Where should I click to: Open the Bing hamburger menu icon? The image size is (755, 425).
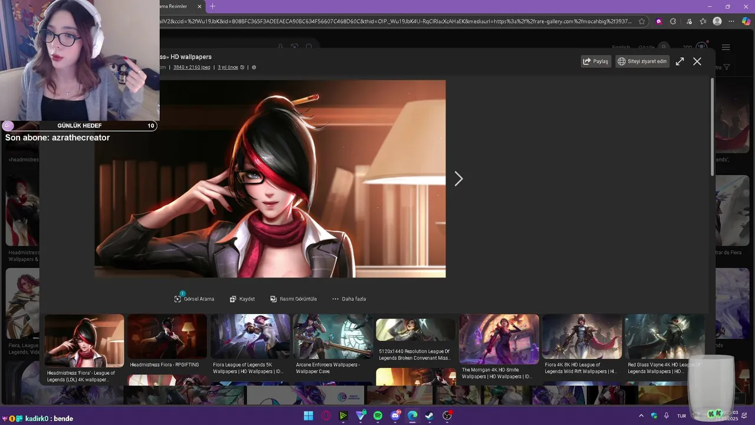pos(726,47)
